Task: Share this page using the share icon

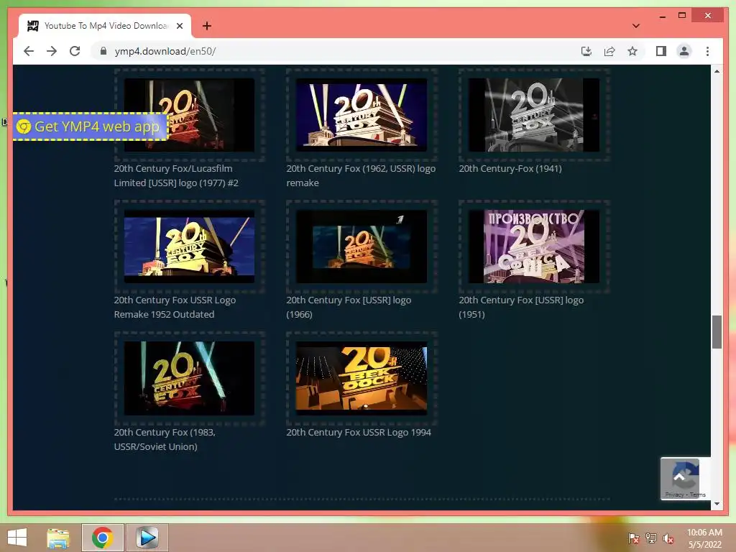Action: 609,51
